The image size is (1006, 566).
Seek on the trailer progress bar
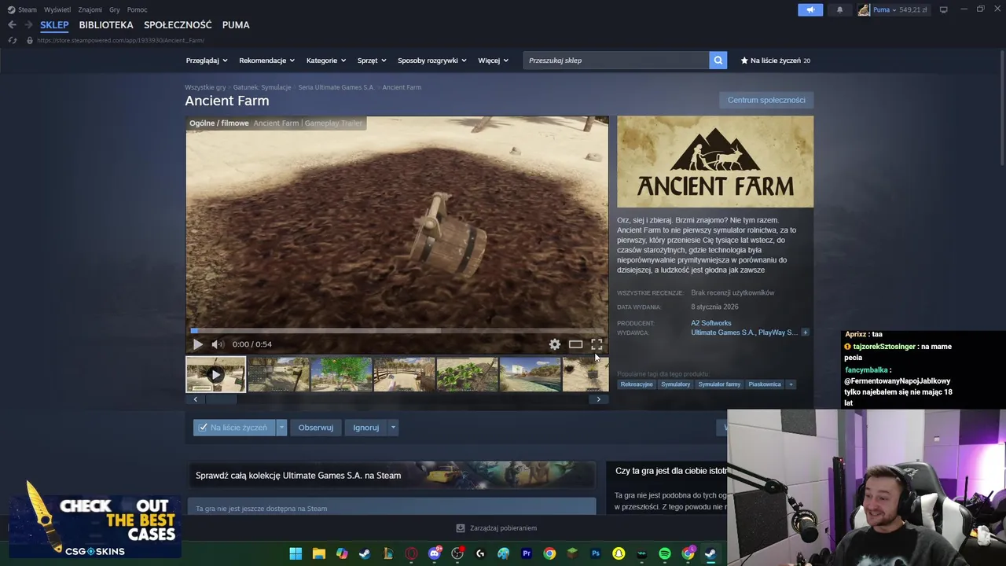point(397,331)
